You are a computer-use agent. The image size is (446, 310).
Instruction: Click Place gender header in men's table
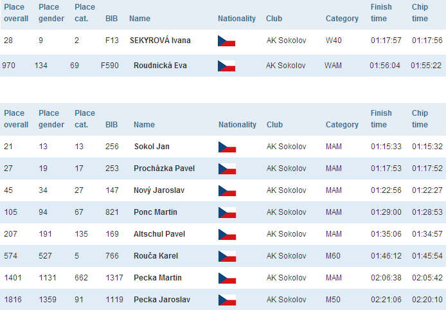pyautogui.click(x=51, y=119)
